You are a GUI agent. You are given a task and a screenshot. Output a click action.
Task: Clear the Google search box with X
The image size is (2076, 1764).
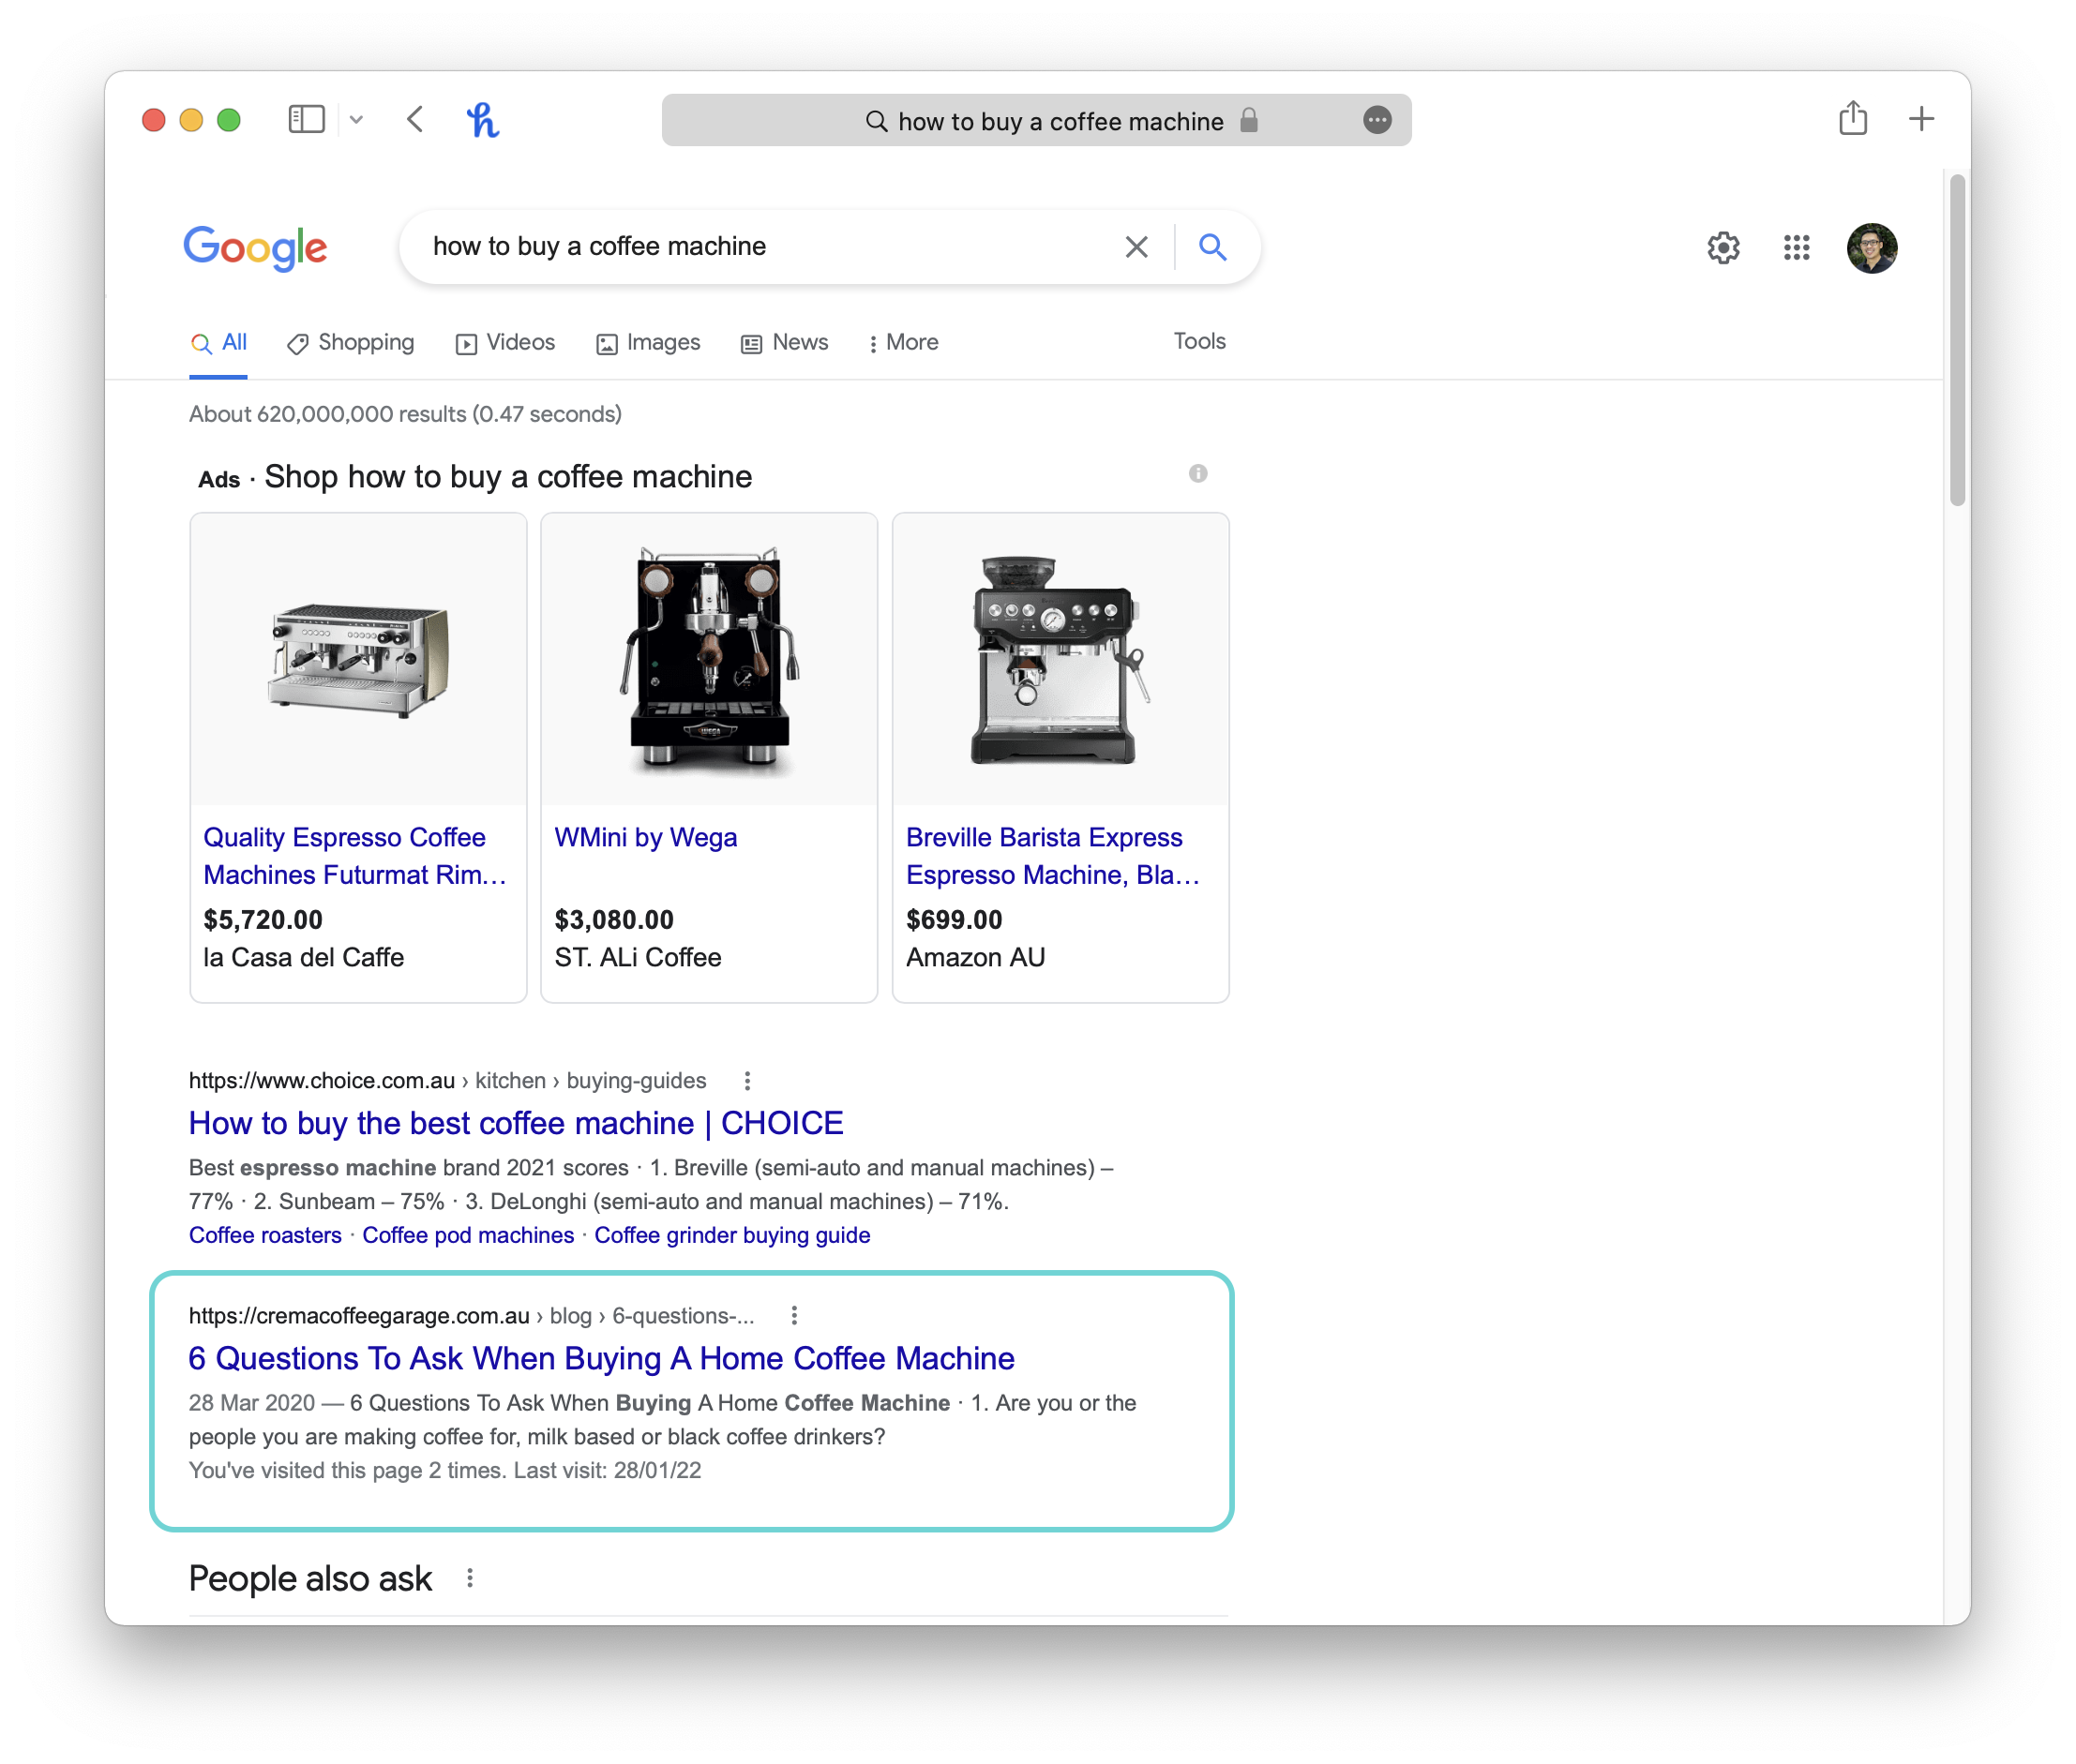pos(1136,247)
